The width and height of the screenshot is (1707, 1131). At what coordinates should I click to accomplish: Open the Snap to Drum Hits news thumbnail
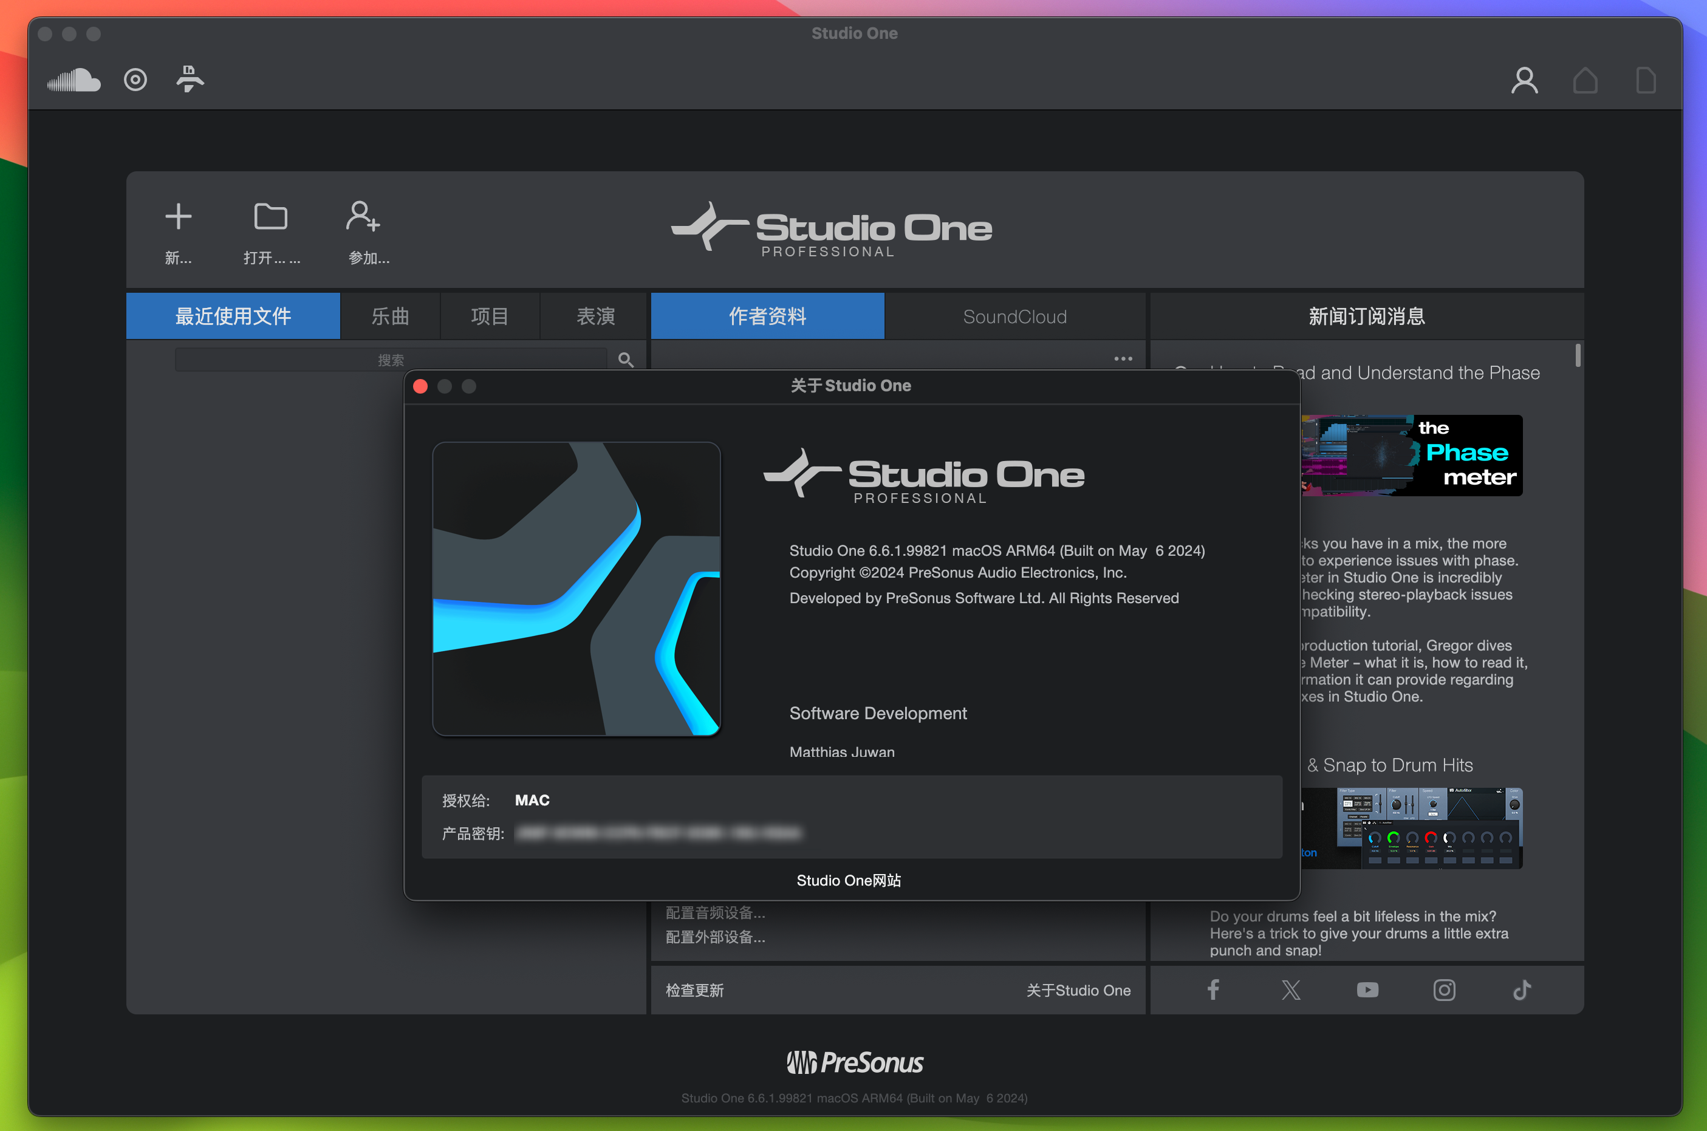tap(1412, 828)
